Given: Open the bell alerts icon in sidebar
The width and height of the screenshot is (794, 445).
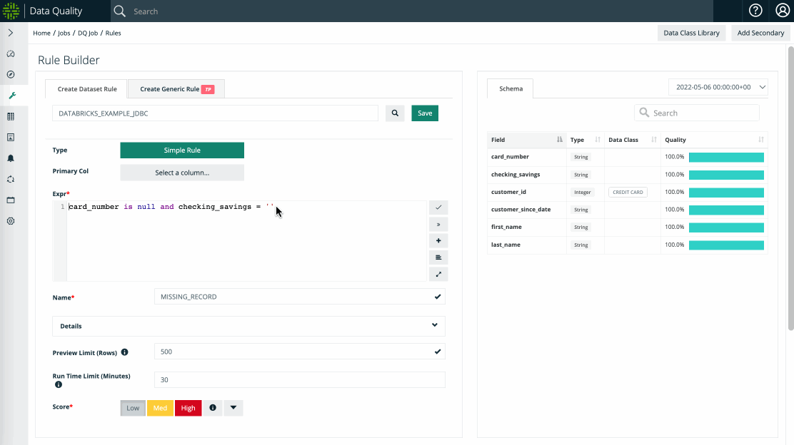Looking at the screenshot, I should pyautogui.click(x=11, y=158).
